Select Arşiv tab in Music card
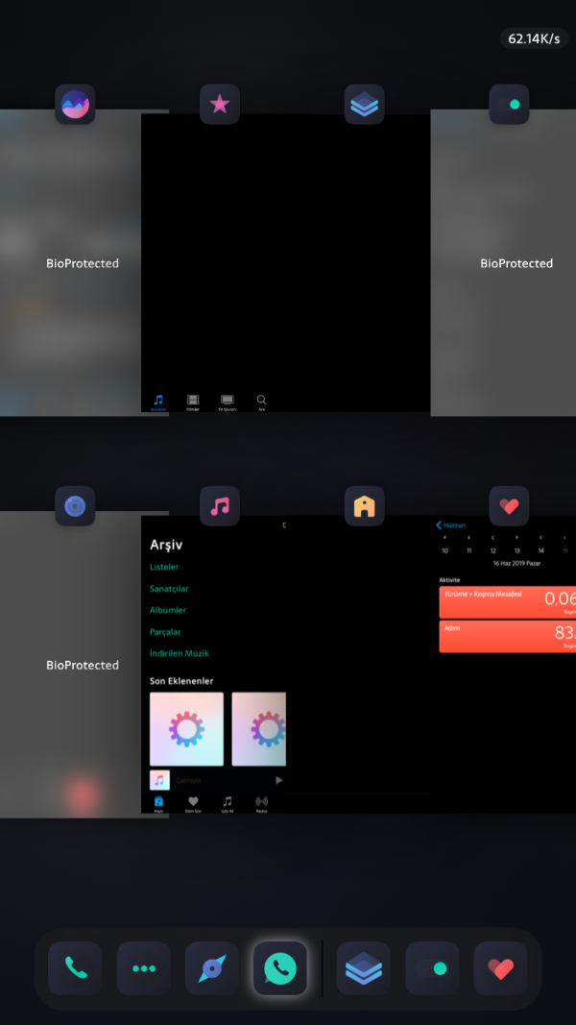Image resolution: width=576 pixels, height=1025 pixels. tap(158, 804)
